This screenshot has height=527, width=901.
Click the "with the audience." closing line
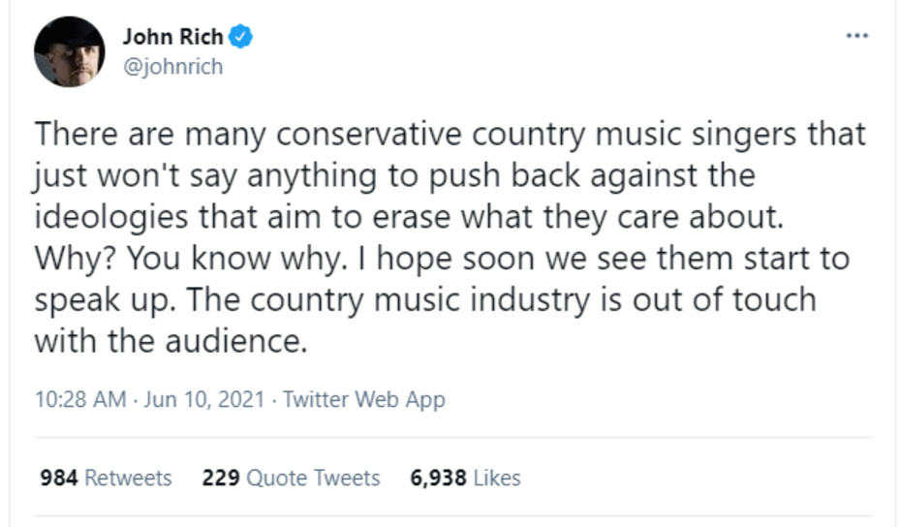(x=170, y=341)
